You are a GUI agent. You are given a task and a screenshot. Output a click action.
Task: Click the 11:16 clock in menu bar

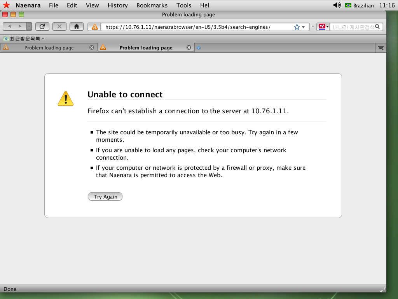[387, 5]
